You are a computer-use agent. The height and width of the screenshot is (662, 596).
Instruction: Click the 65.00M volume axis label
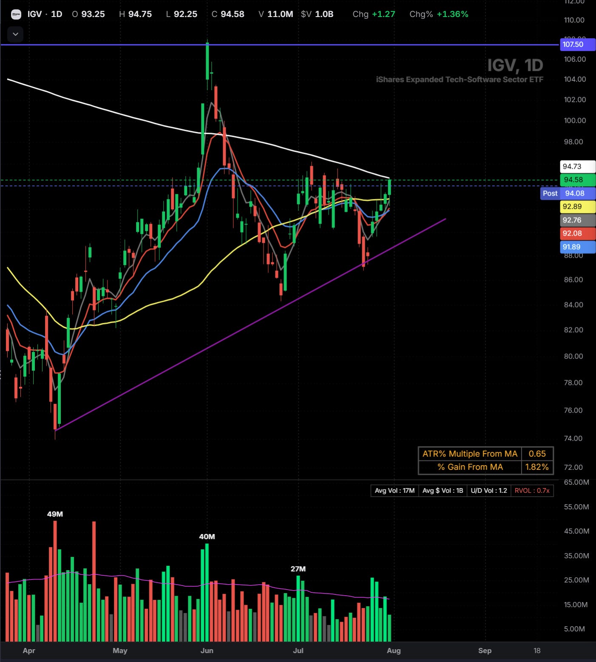click(576, 482)
